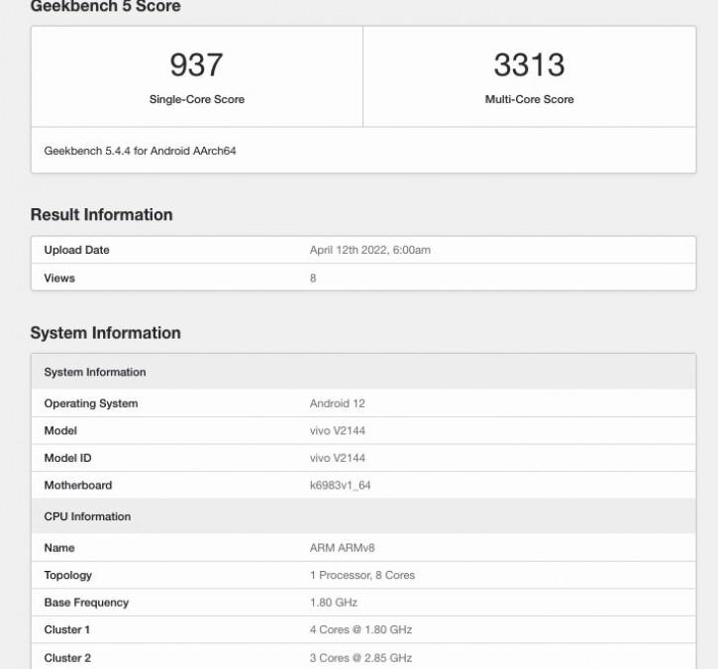Select the Android 12 value
Image resolution: width=718 pixels, height=669 pixels.
[x=338, y=403]
